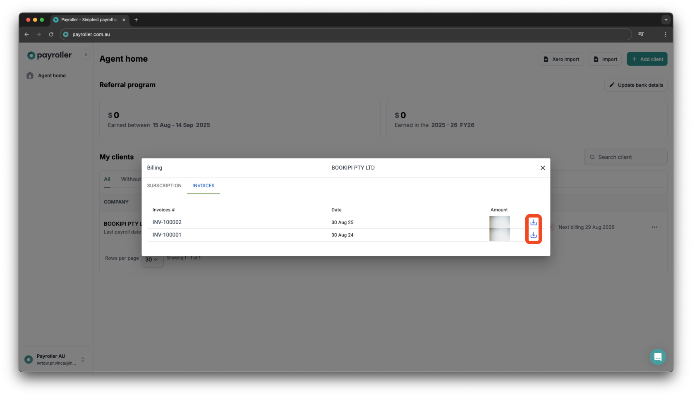Download invoice INV-100001
The height and width of the screenshot is (397, 692).
click(x=534, y=235)
